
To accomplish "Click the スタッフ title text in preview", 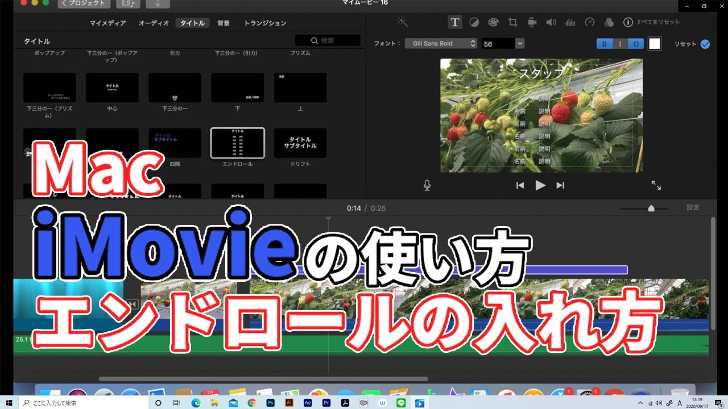I will click(542, 73).
